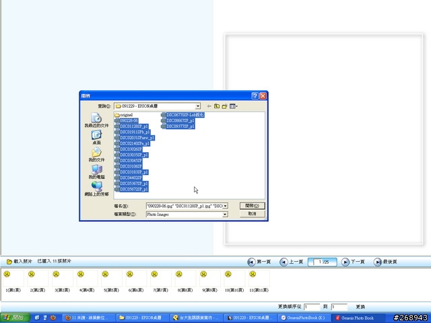The height and width of the screenshot is (323, 431).
Task: Open 我的電腦 (My Computer) in the dialog sidebar
Action: [x=96, y=172]
